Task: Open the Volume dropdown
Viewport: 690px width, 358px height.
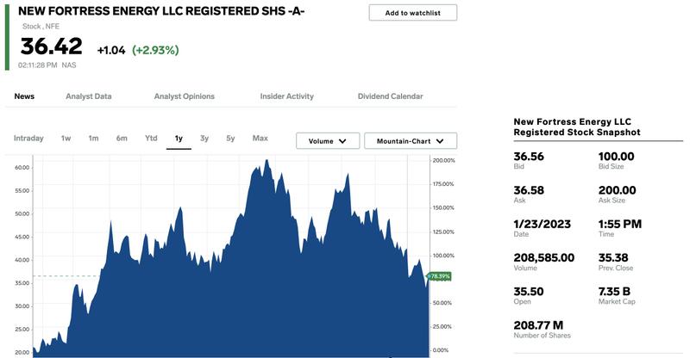Action: [328, 141]
